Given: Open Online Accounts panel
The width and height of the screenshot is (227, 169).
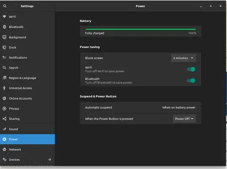Looking at the screenshot, I should pos(27,99).
